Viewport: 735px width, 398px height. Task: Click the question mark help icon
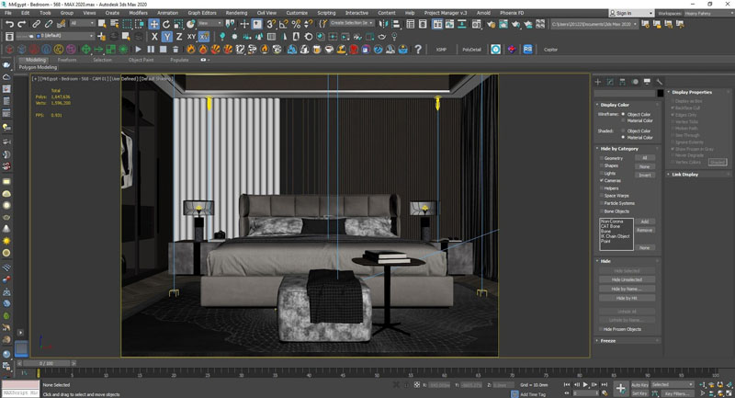click(418, 49)
